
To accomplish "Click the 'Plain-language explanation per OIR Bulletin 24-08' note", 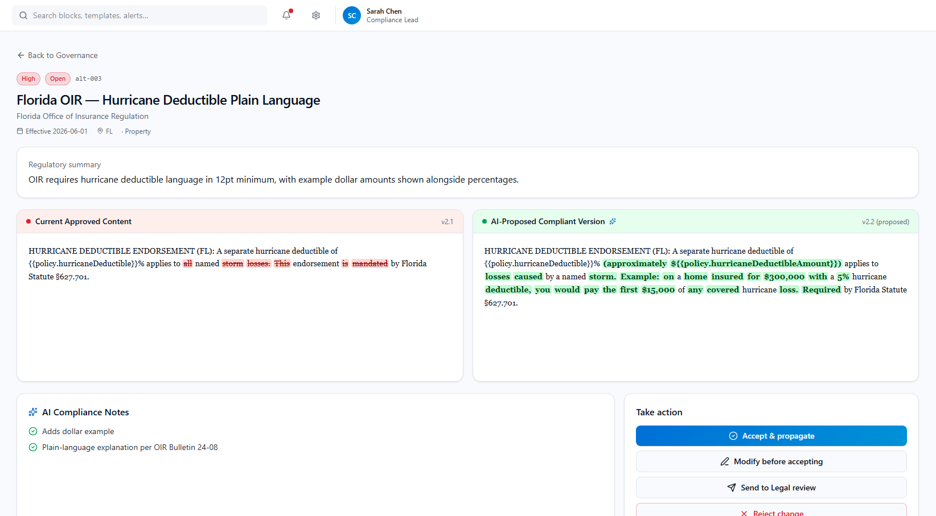I will [x=130, y=447].
